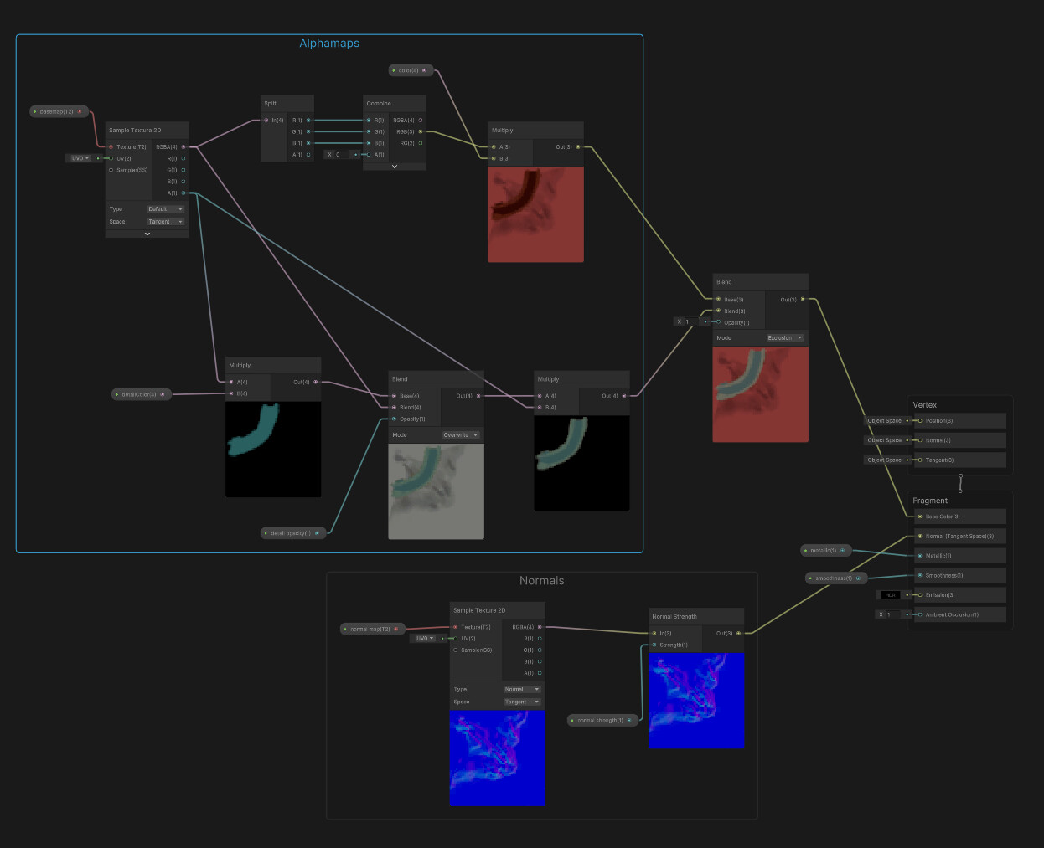Click the Smoothness(1) port in the Fragment block
This screenshot has width=1044, height=848.
(919, 575)
